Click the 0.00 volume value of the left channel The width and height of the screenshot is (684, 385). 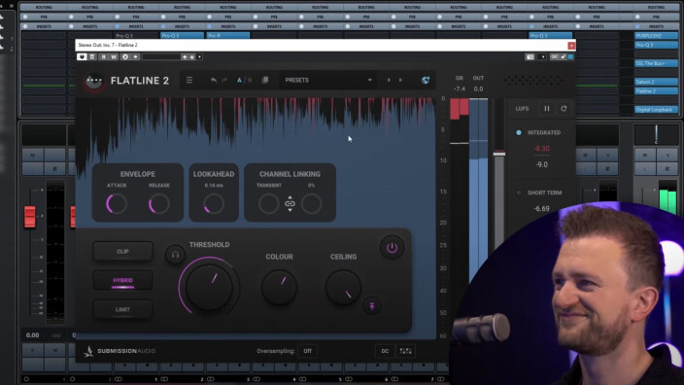(33, 335)
